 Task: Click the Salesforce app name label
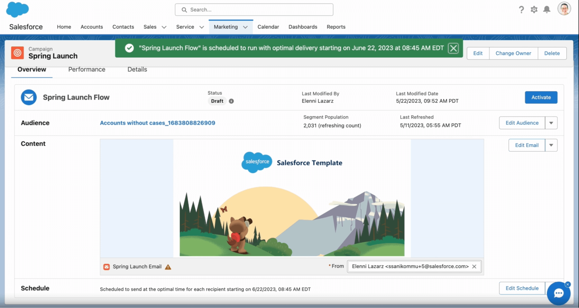pos(26,27)
